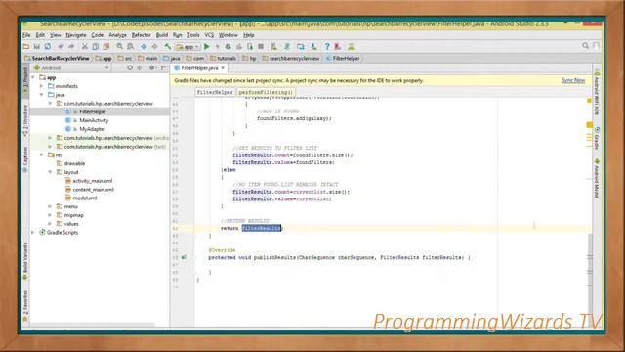Collapse the java folder
Screen dimensions: 625x352
pos(42,95)
